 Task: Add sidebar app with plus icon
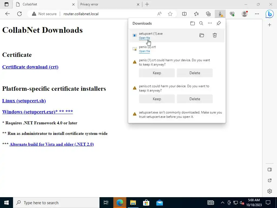(x=270, y=25)
